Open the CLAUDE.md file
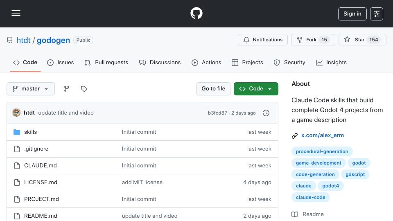This screenshot has height=221, width=393. 41,166
